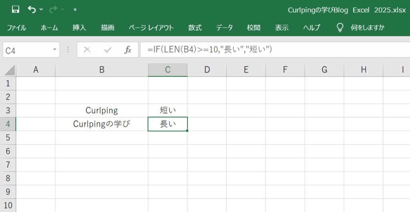
Task: Click the Cancel X icon in formula bar
Action: pos(87,50)
